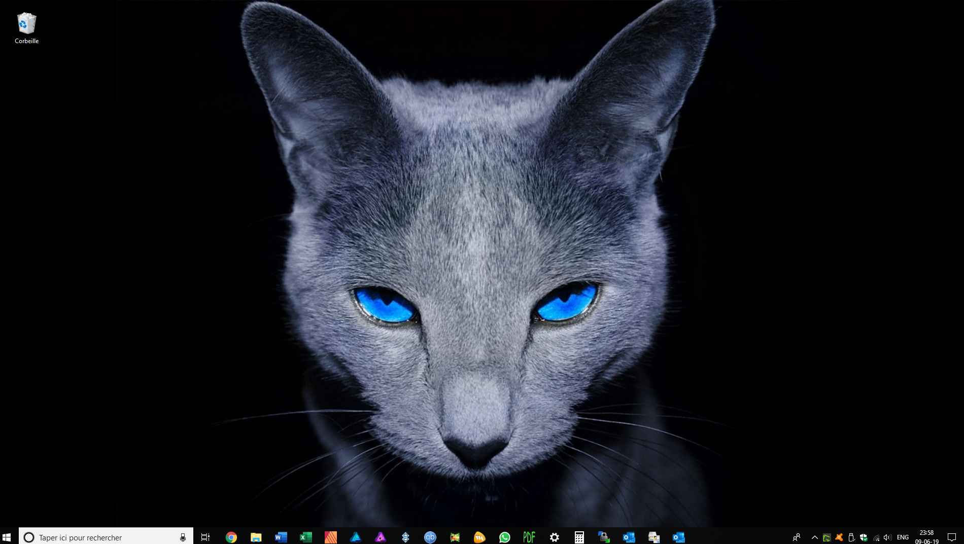964x544 pixels.
Task: Open the fax and scan printer icon
Action: [x=654, y=537]
